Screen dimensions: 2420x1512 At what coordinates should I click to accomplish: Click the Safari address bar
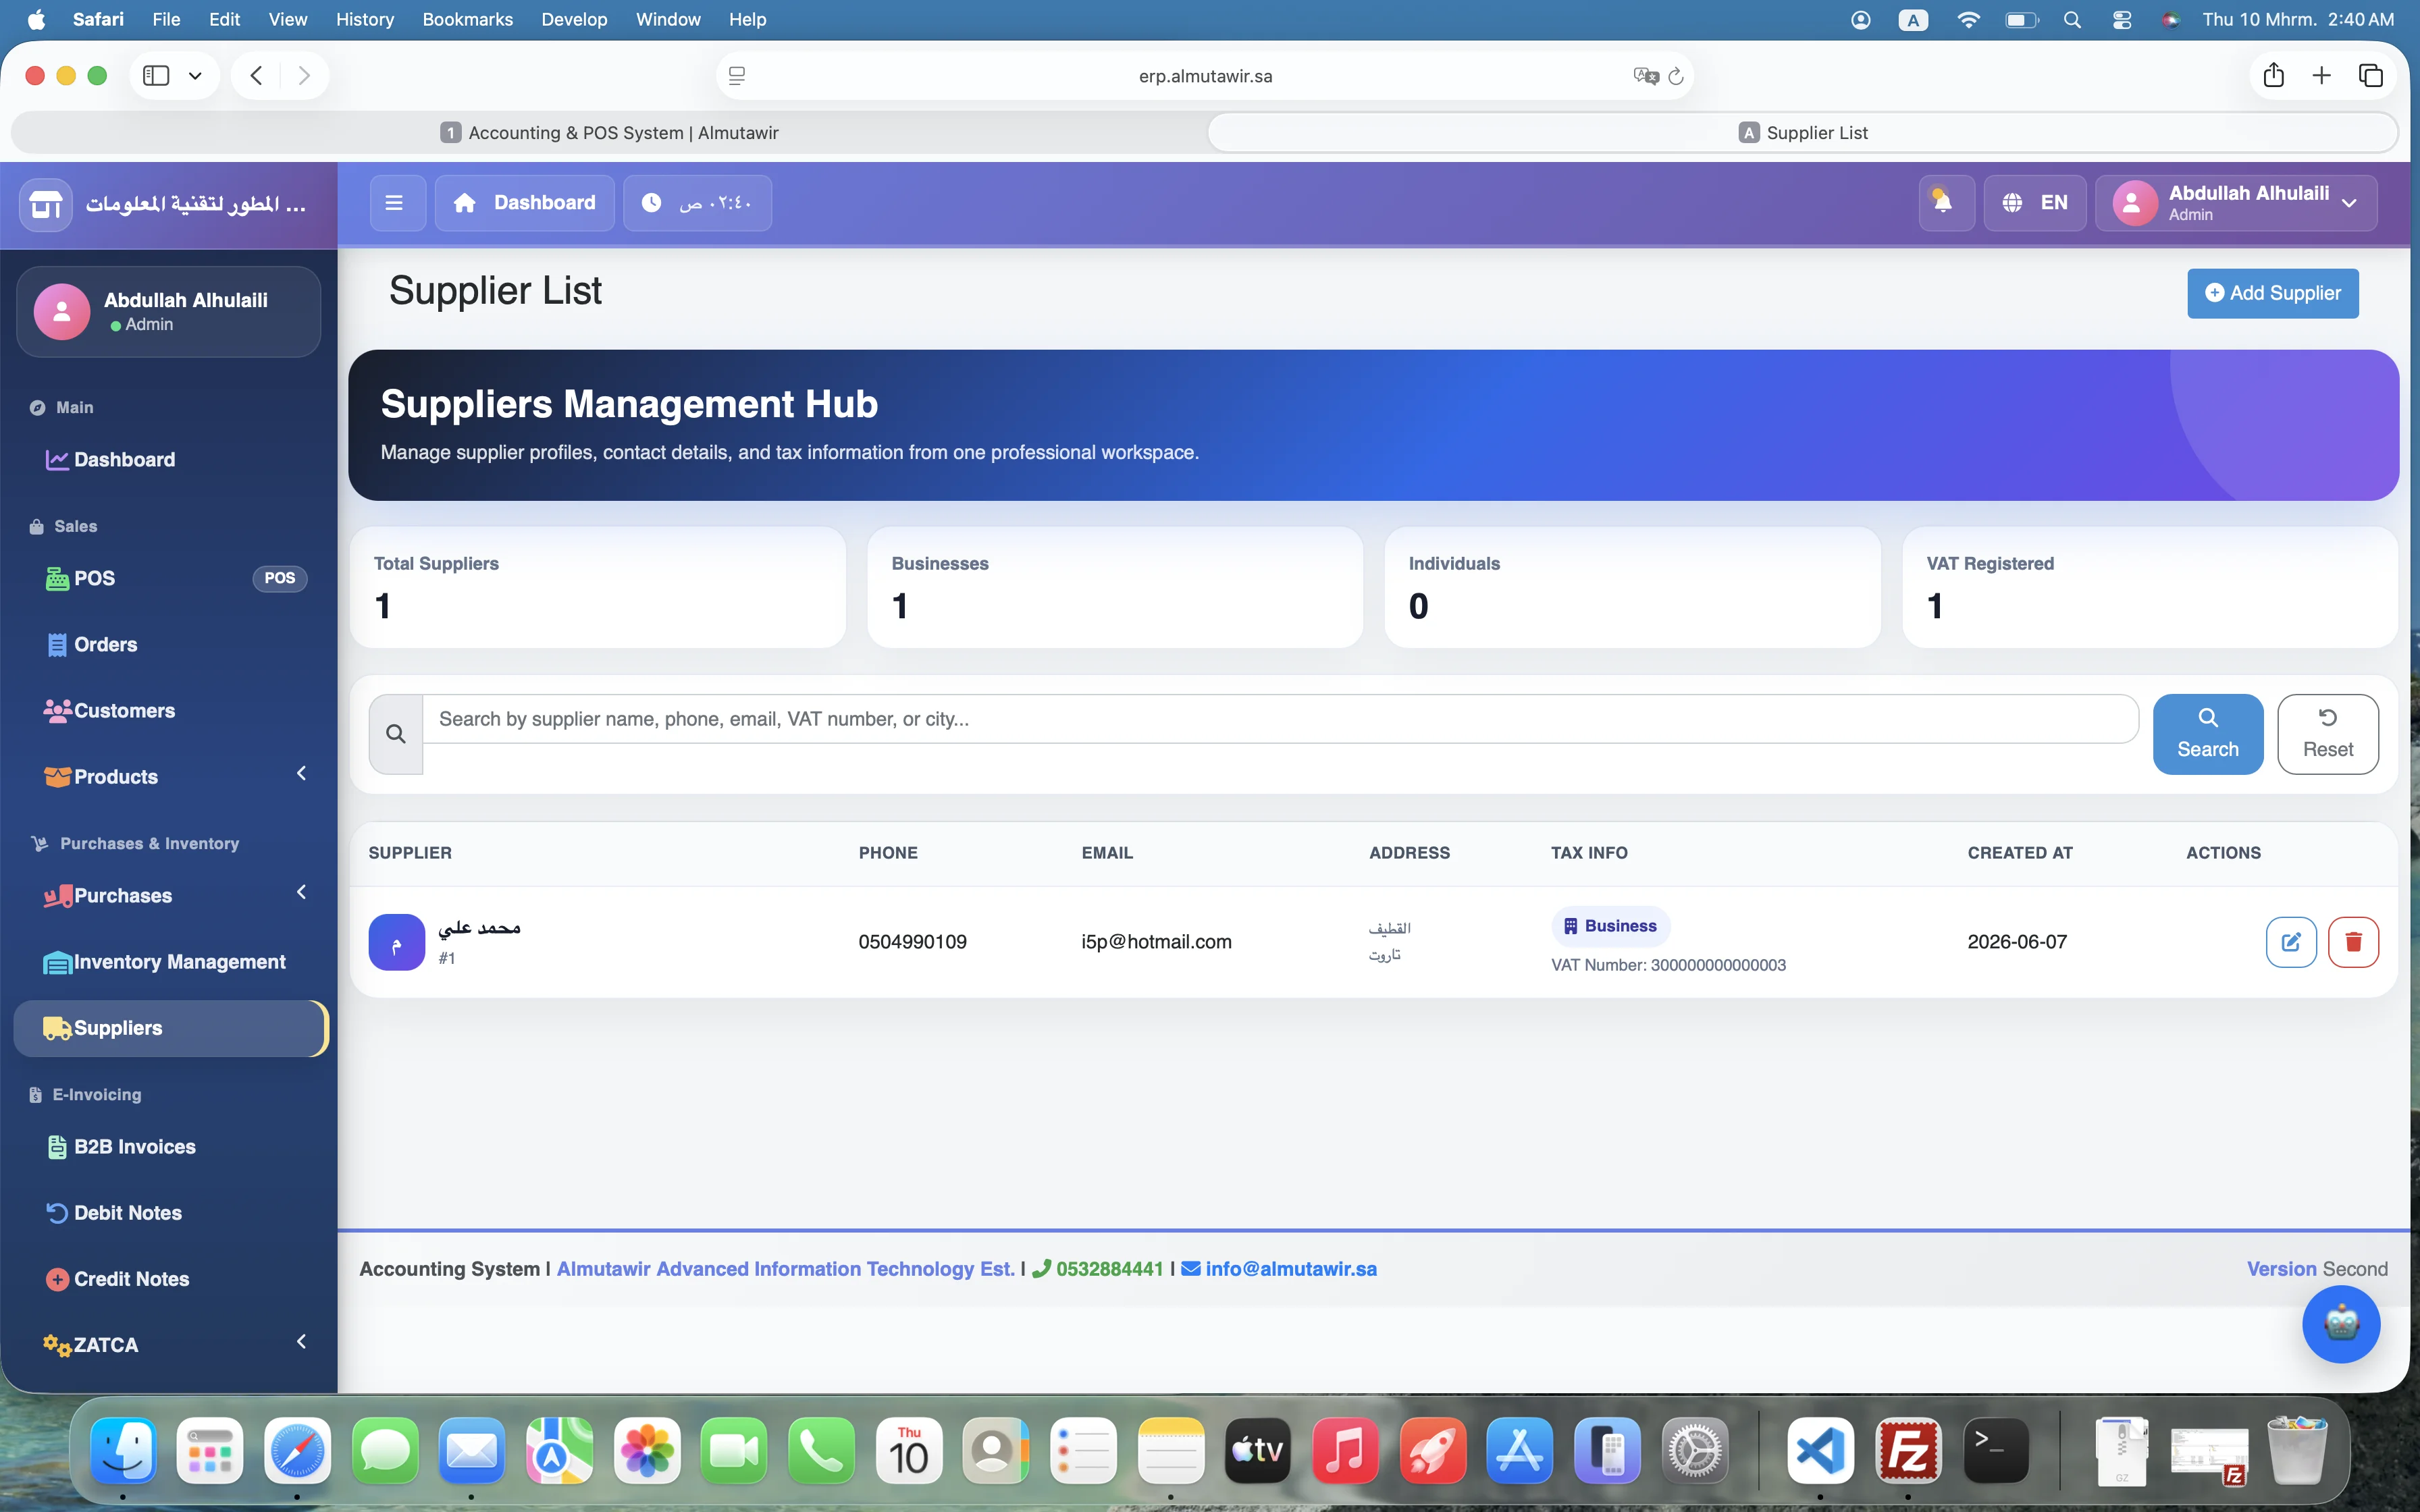[1205, 76]
